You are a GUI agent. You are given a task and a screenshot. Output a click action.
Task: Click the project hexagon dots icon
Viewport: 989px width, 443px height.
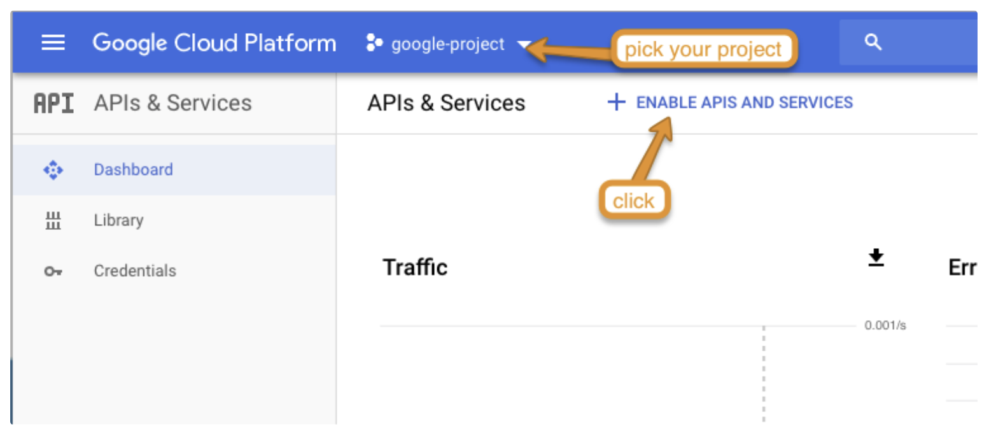(374, 43)
